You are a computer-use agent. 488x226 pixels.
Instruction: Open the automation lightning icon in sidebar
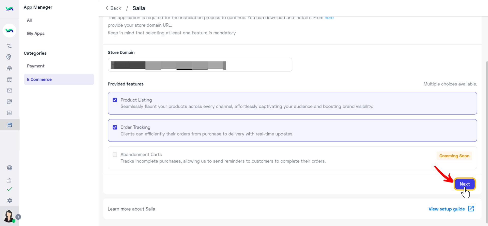tap(9, 102)
